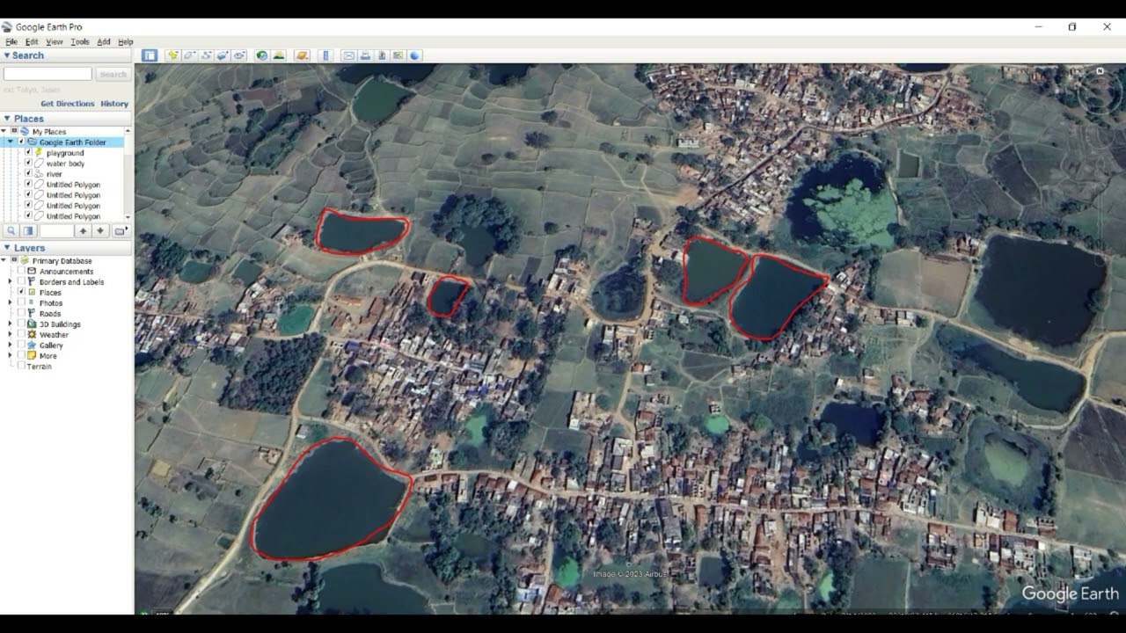Image resolution: width=1126 pixels, height=633 pixels.
Task: Click the add folder icon in Places
Action: point(121,230)
